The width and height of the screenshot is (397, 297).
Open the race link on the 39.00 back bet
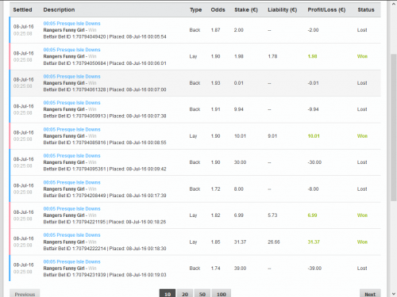coord(71,261)
